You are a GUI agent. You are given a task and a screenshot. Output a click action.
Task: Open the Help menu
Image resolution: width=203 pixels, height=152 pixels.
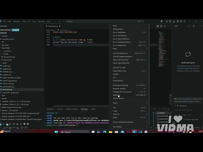48,22
